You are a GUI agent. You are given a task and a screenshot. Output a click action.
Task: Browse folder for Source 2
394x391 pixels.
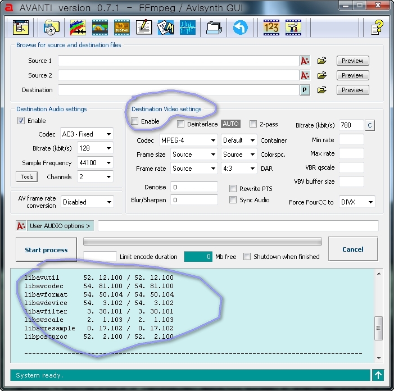click(322, 75)
